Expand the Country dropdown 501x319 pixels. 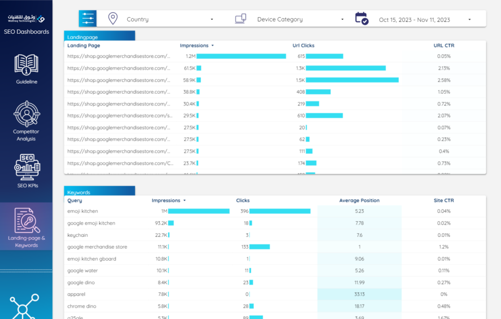coord(169,20)
